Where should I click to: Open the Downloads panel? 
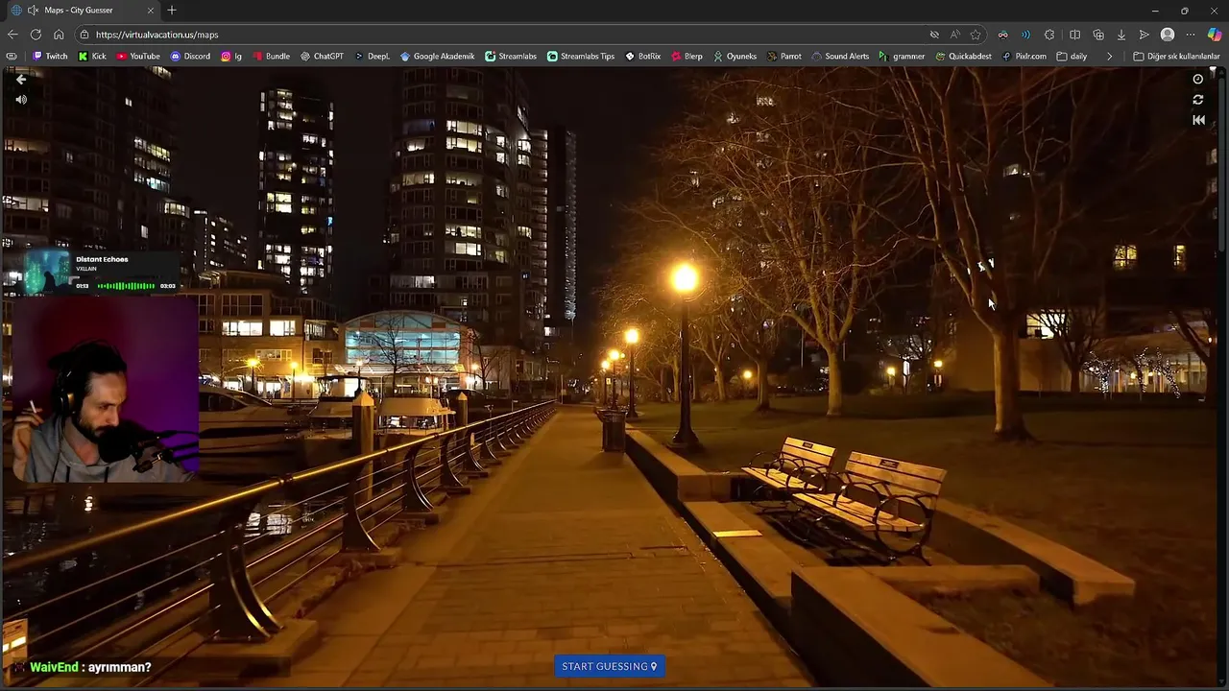pyautogui.click(x=1121, y=35)
